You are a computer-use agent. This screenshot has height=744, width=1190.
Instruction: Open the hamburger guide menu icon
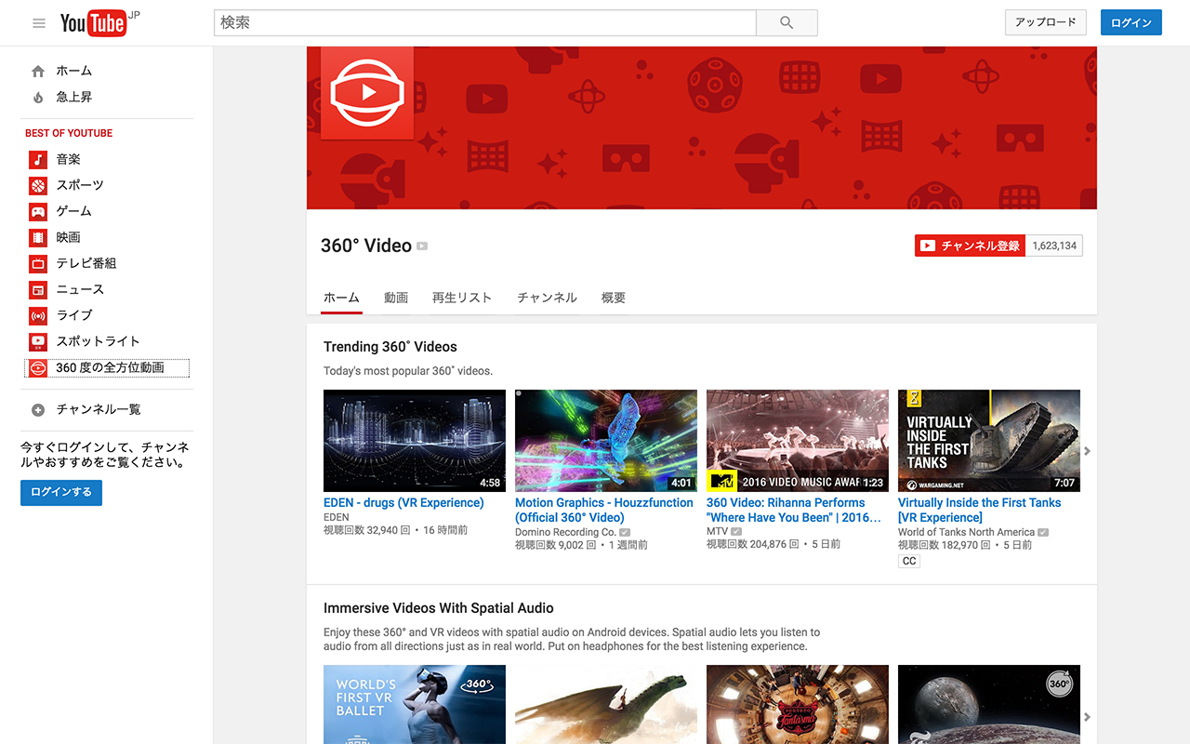tap(39, 23)
